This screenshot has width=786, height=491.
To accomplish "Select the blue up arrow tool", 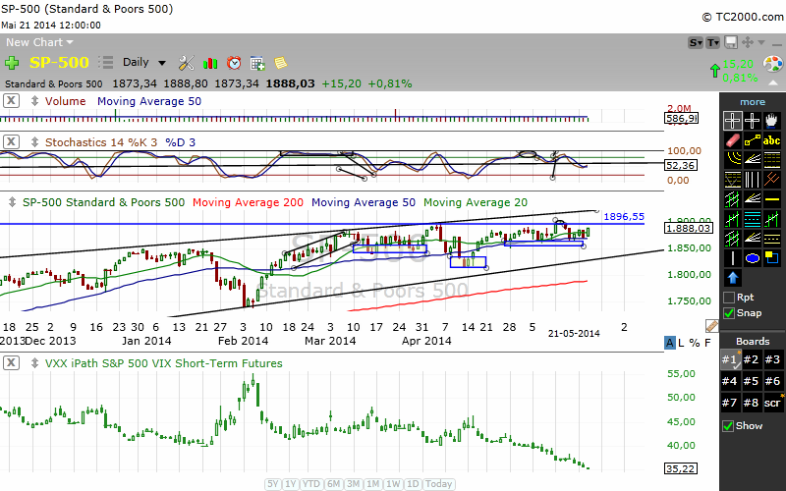I will (732, 278).
